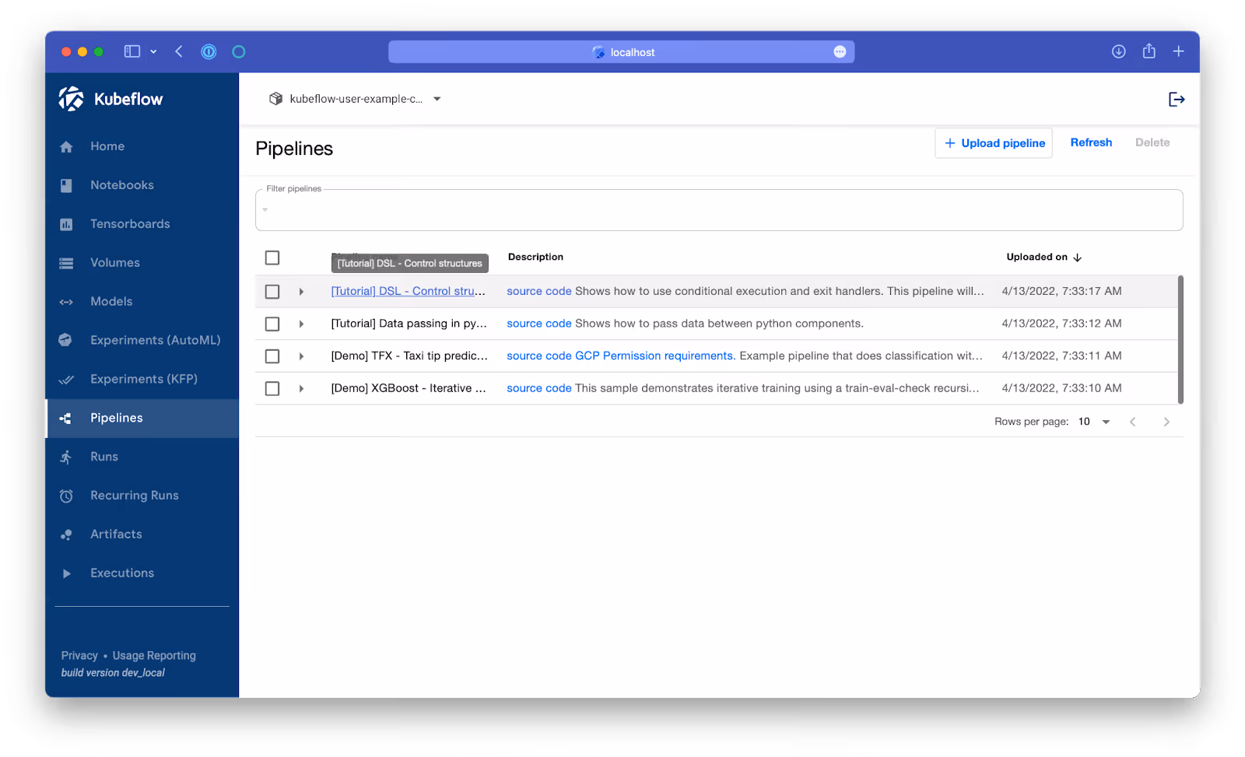Viewport: 1245px width, 757px height.
Task: Click the namespace cube icon
Action: [275, 99]
